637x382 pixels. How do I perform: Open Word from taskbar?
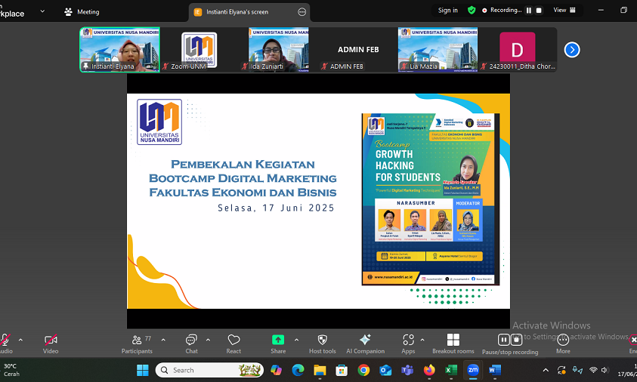point(494,370)
